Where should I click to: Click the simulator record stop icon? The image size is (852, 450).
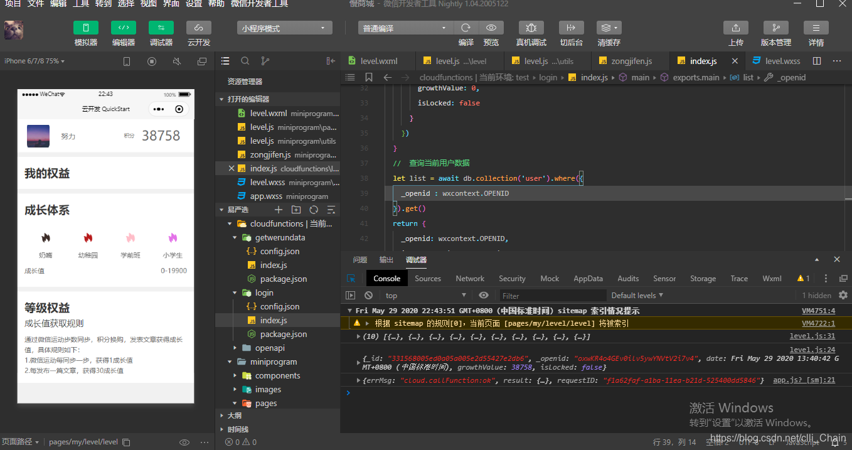pyautogui.click(x=152, y=62)
